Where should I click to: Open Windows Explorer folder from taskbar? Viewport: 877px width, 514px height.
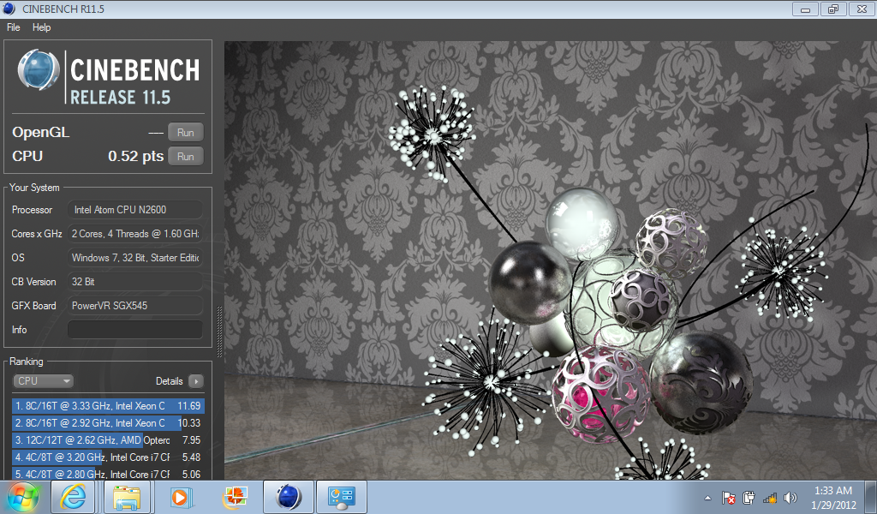[127, 497]
